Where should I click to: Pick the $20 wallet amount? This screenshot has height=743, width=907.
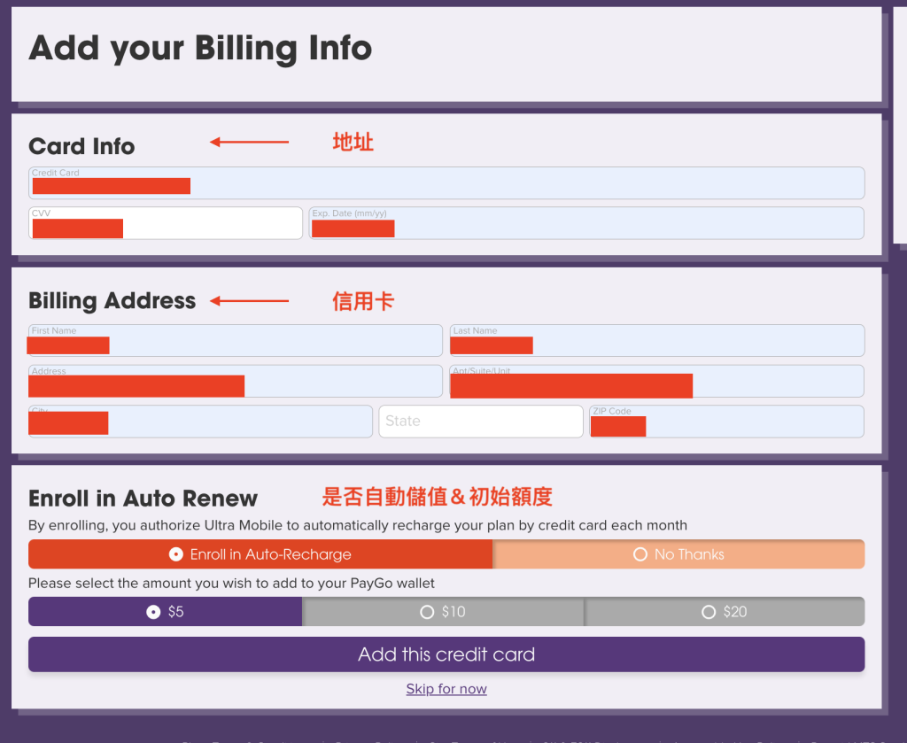coord(725,612)
